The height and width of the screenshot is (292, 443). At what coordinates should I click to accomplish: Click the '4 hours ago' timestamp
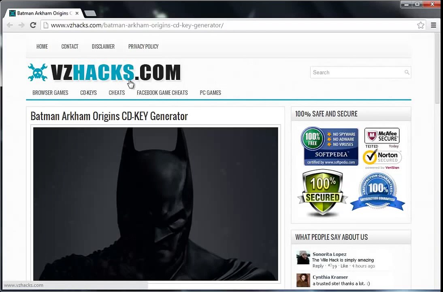point(363,266)
